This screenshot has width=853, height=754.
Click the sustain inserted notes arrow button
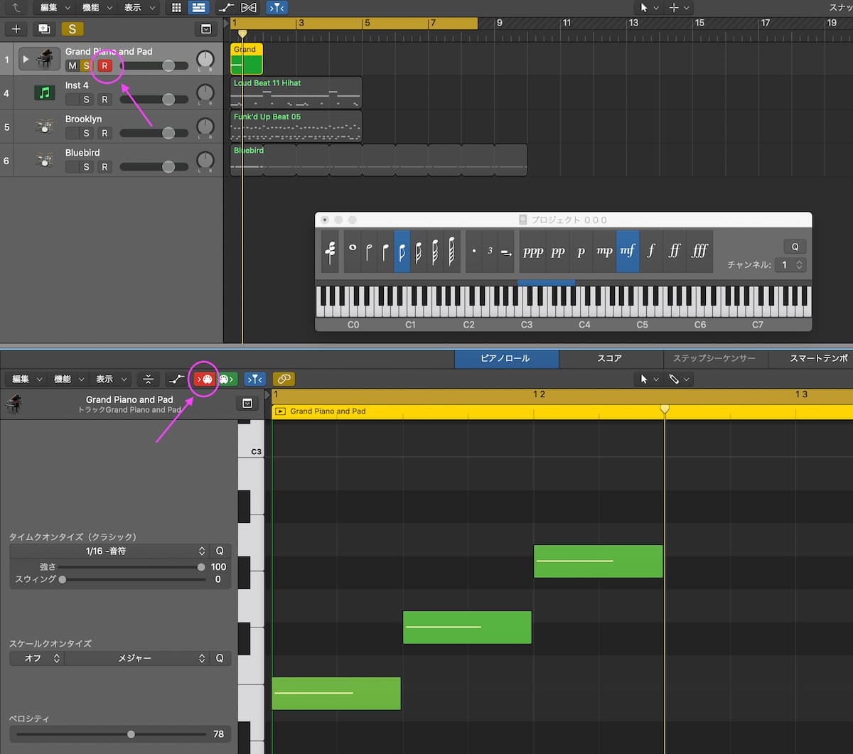(x=506, y=251)
